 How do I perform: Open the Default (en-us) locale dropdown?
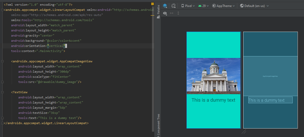[x=254, y=6]
